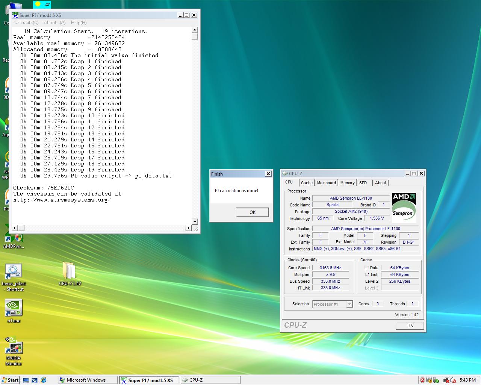The width and height of the screenshot is (481, 385).
Task: Click the Core Voltage value 1.536 V
Action: [x=377, y=218]
